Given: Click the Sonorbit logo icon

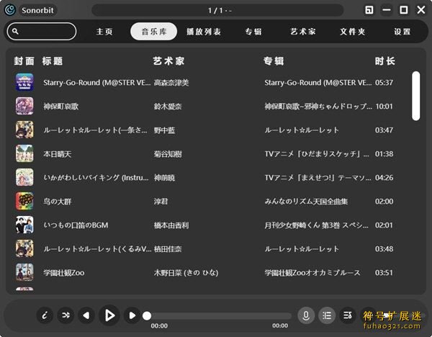Looking at the screenshot, I should (10, 10).
